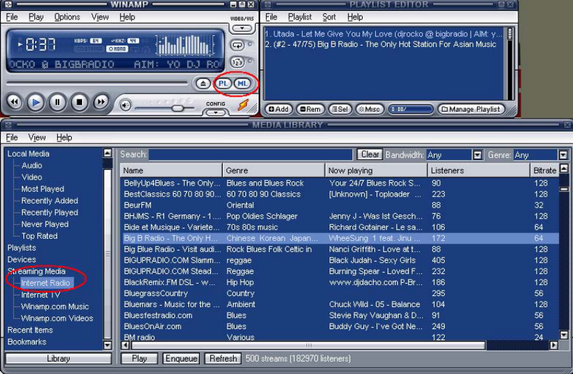573x374 pixels.
Task: Click the Sel button in Playlist Editor
Action: [x=340, y=109]
